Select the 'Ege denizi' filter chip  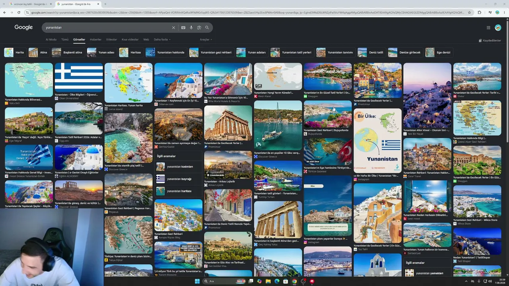pyautogui.click(x=439, y=52)
